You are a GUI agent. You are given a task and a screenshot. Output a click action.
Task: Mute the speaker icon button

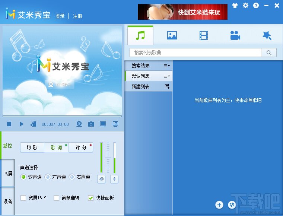[101, 179]
